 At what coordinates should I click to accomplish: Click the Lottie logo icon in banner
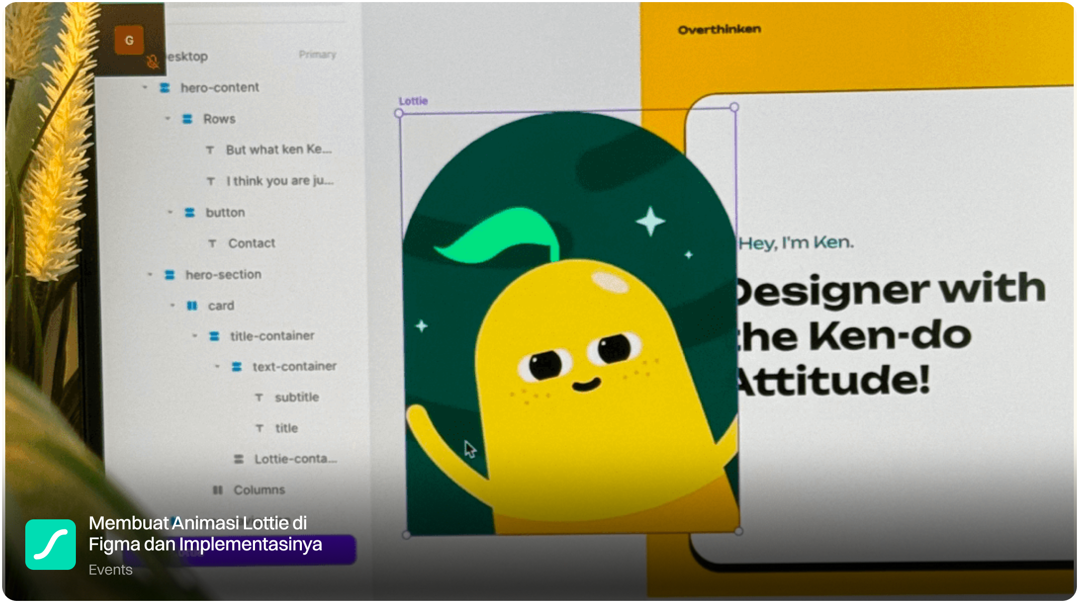51,544
